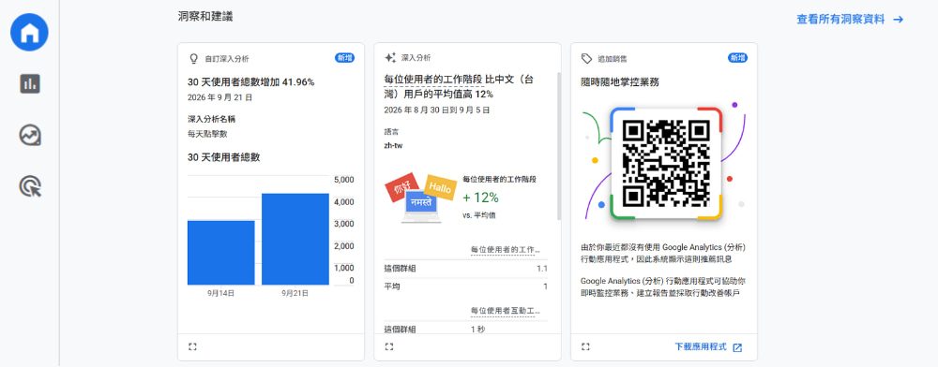This screenshot has height=367, width=938.
Task: Click date range 2026 年 8 月 30 日到 9 月 5 日
Action: coord(437,110)
